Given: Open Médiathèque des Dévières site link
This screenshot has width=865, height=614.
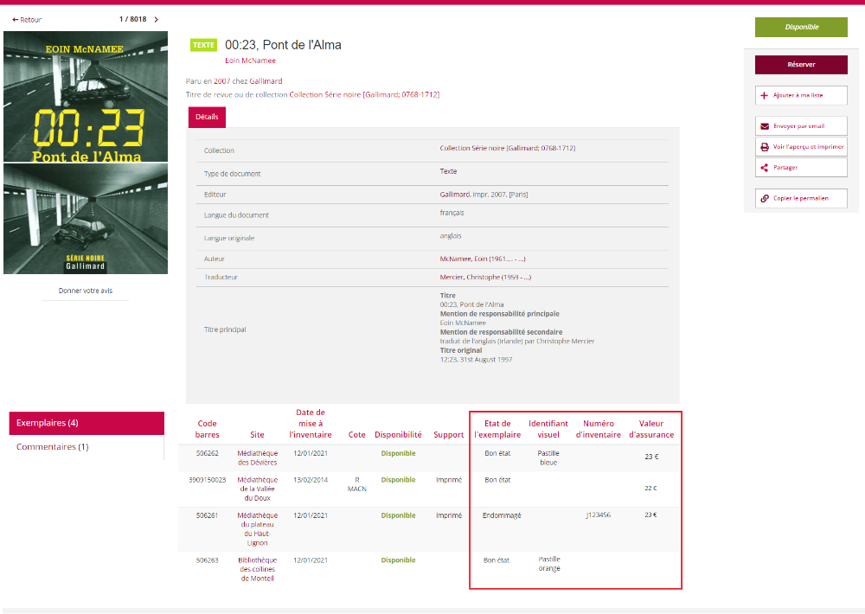Looking at the screenshot, I should (257, 457).
